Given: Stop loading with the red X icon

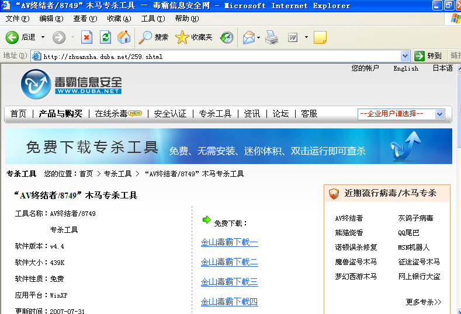Looking at the screenshot, I should pyautogui.click(x=86, y=37).
